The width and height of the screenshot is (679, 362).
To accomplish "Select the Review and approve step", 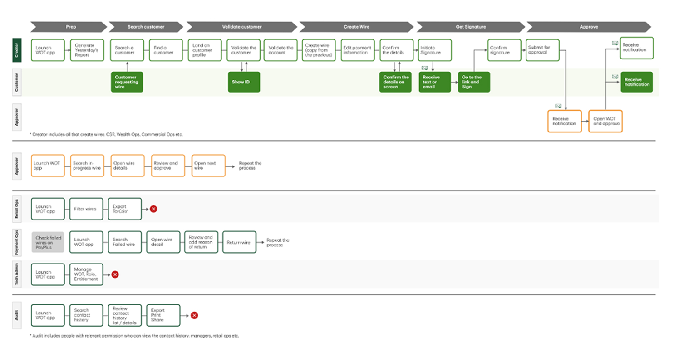I will click(168, 166).
